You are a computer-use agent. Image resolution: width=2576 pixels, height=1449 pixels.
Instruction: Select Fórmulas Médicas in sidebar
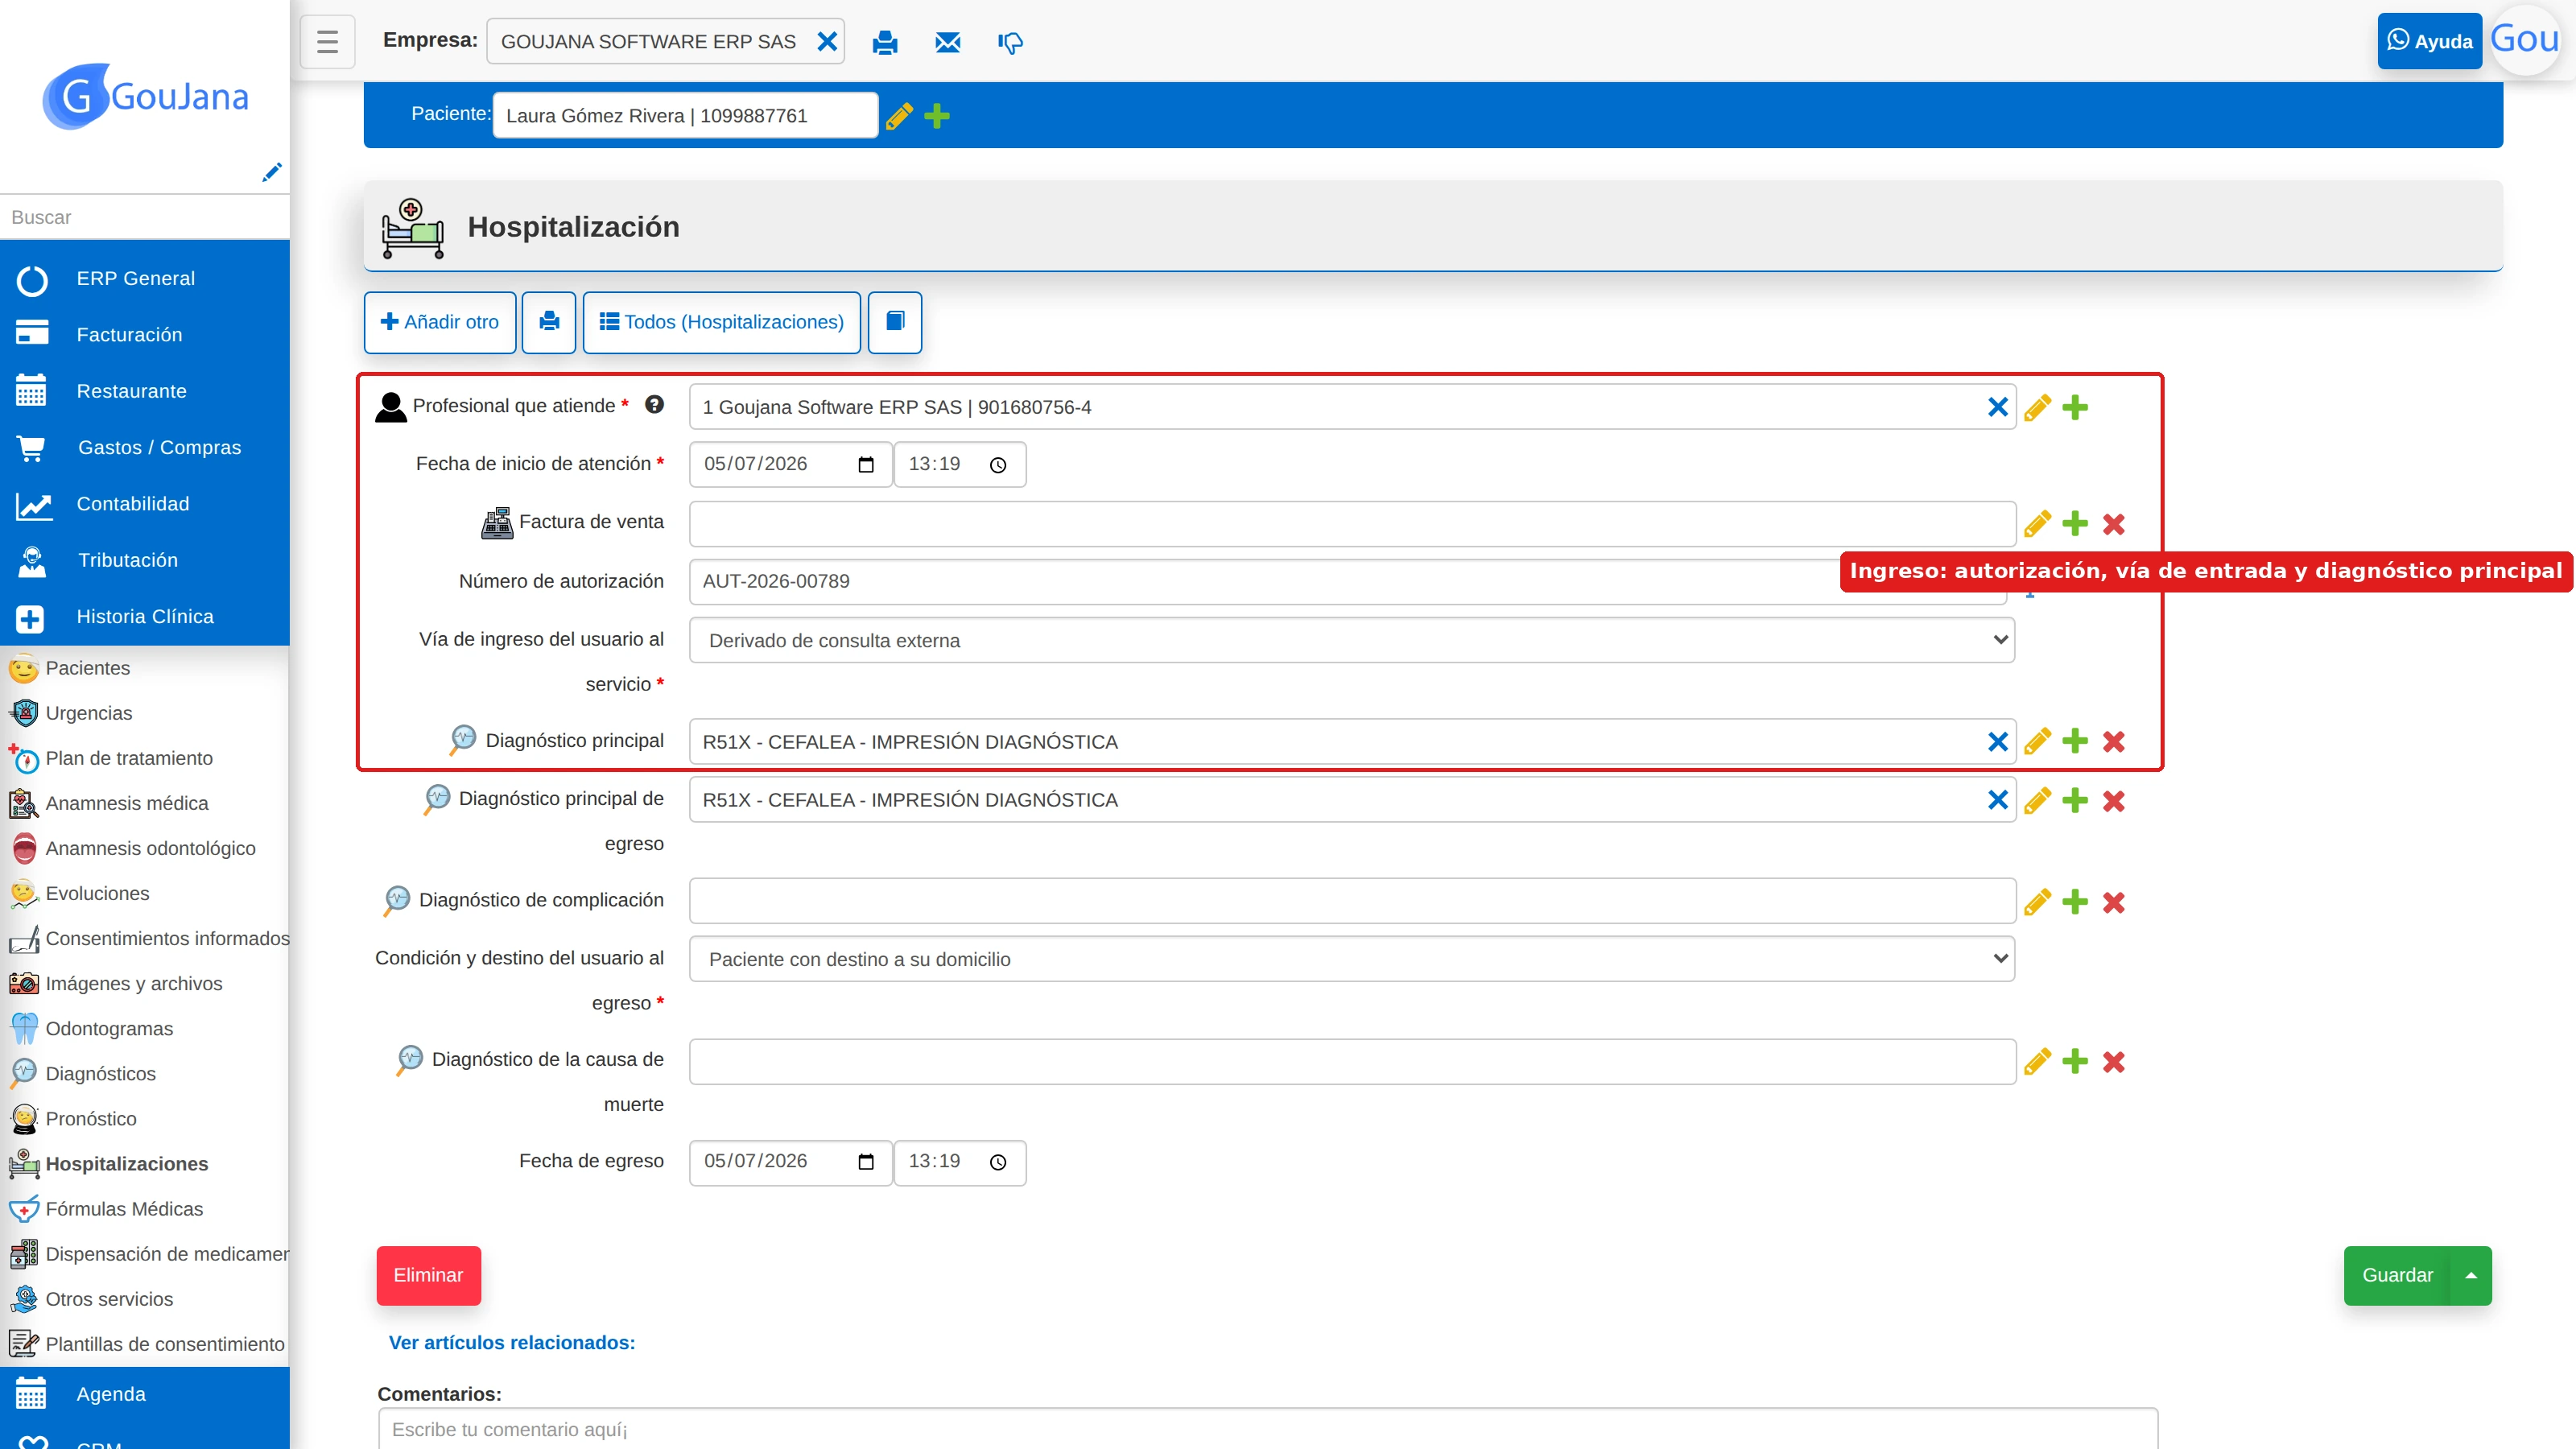tap(124, 1209)
